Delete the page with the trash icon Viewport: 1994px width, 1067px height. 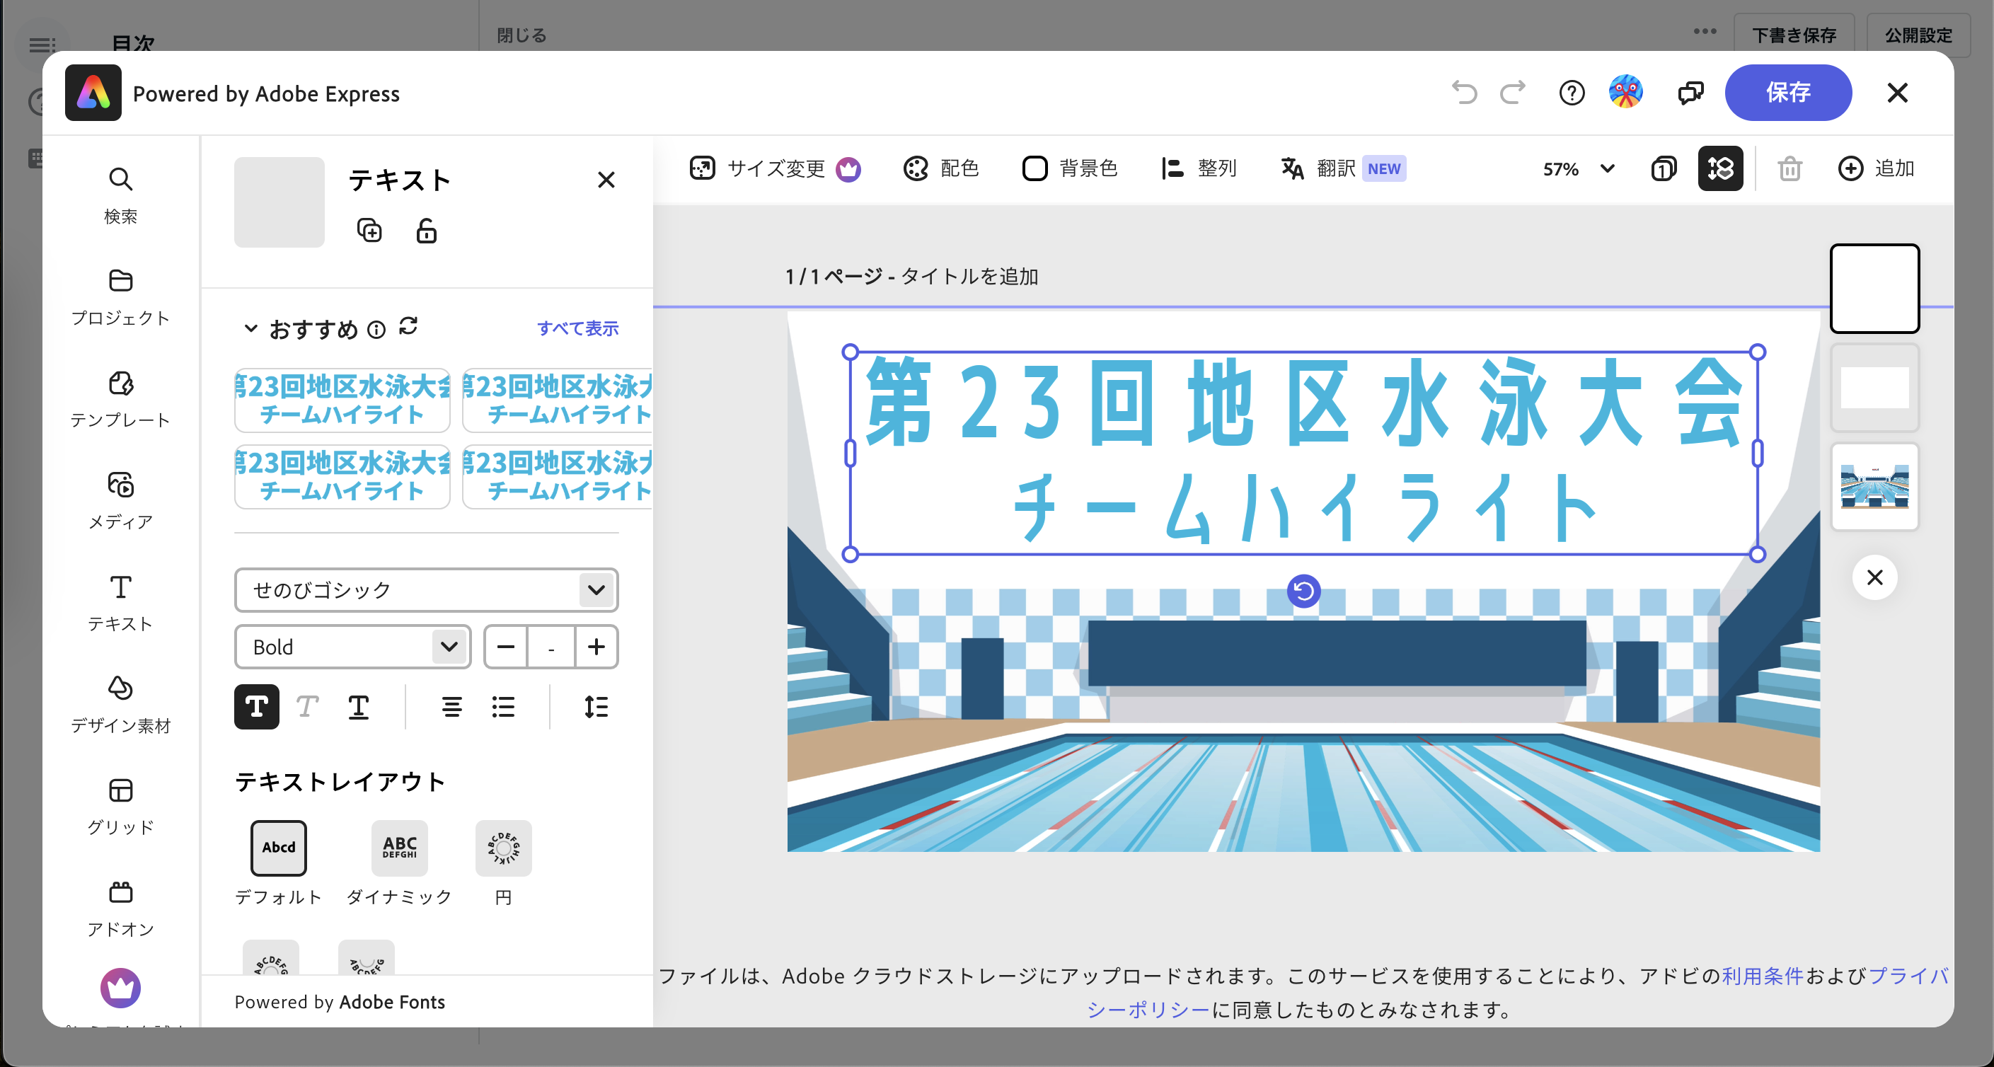pyautogui.click(x=1789, y=168)
